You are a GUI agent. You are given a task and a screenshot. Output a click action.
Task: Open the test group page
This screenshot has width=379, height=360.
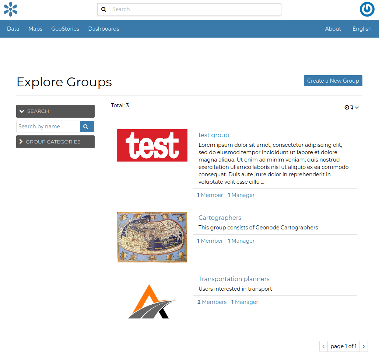click(214, 135)
